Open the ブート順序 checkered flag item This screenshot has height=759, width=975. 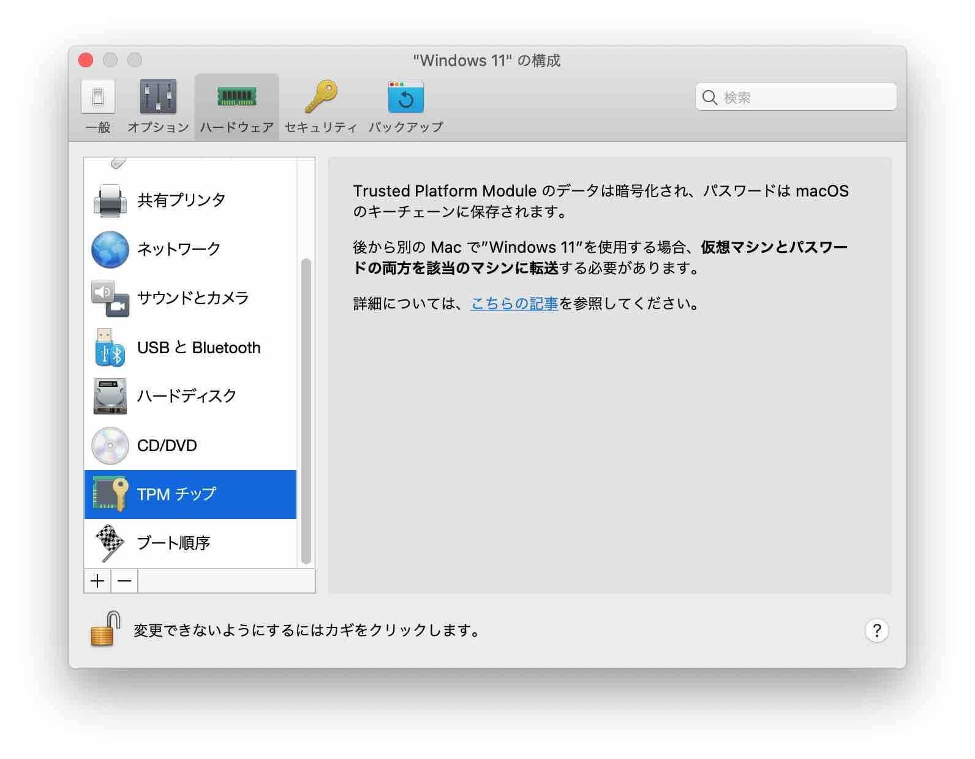(x=110, y=543)
